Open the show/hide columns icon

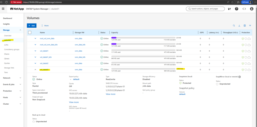pyautogui.click(x=245, y=25)
